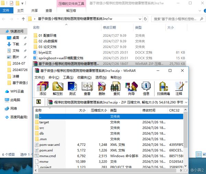This screenshot has height=174, width=206.
Task: Go up one folder level in WinRAR
Action: (x=39, y=102)
